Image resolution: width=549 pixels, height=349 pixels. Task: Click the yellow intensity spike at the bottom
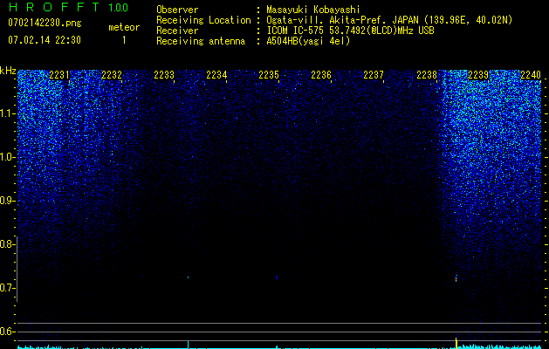pyautogui.click(x=456, y=343)
